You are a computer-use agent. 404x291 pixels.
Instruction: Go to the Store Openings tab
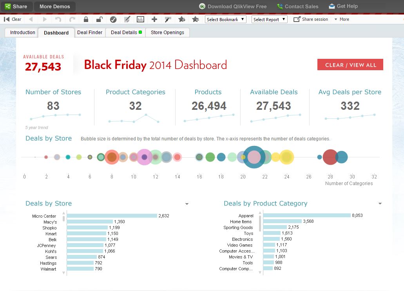point(167,33)
